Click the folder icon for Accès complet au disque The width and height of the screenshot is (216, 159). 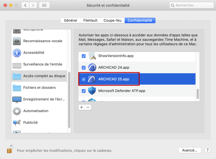click(17, 76)
